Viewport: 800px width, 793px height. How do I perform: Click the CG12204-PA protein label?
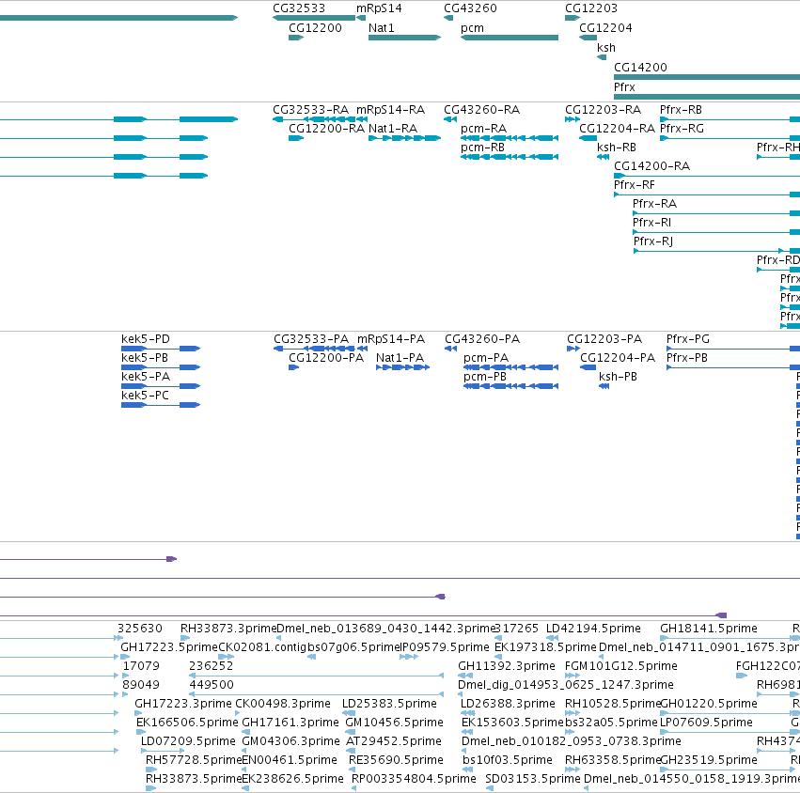pos(618,358)
